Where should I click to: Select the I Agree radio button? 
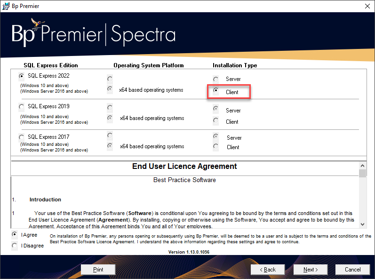click(x=15, y=234)
